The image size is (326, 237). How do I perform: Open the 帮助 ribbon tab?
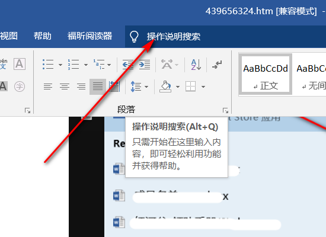43,36
